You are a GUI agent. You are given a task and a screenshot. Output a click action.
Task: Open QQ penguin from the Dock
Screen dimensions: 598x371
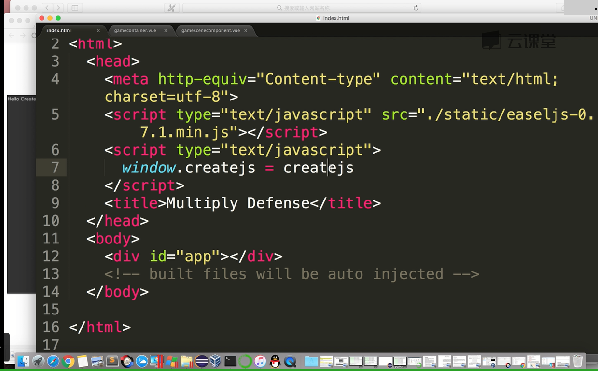pyautogui.click(x=275, y=361)
